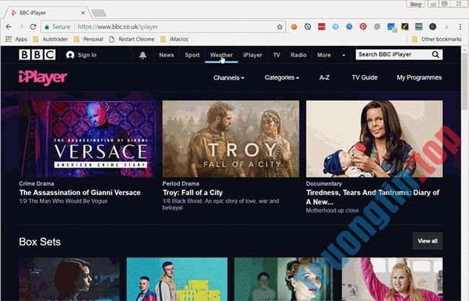Click the iPlayer logo
This screenshot has height=301, width=469.
coord(43,77)
